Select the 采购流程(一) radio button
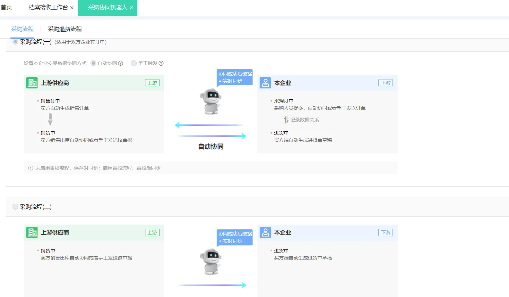The height and width of the screenshot is (297, 509). point(15,42)
